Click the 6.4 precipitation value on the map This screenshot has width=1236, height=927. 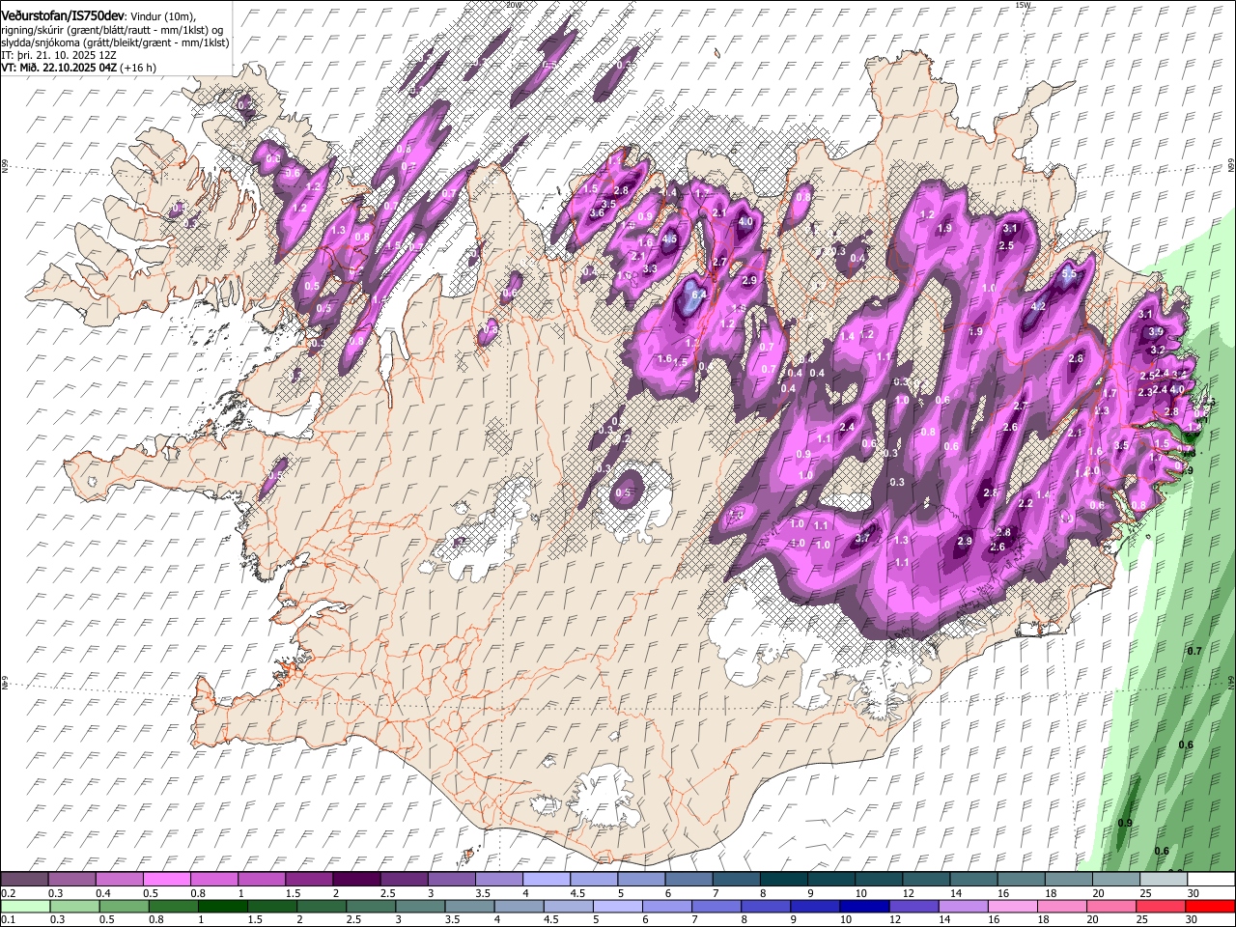click(x=700, y=294)
